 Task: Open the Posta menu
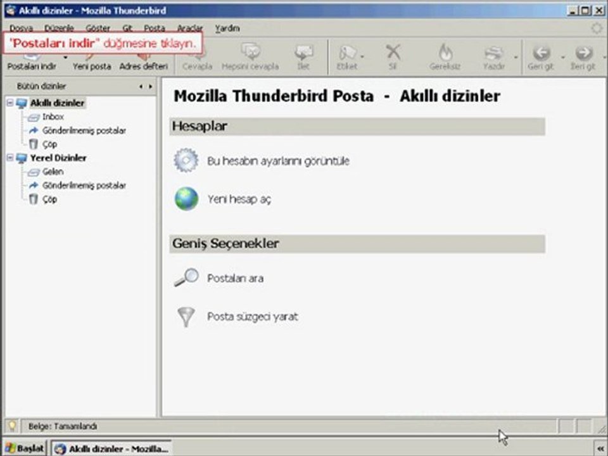point(155,28)
